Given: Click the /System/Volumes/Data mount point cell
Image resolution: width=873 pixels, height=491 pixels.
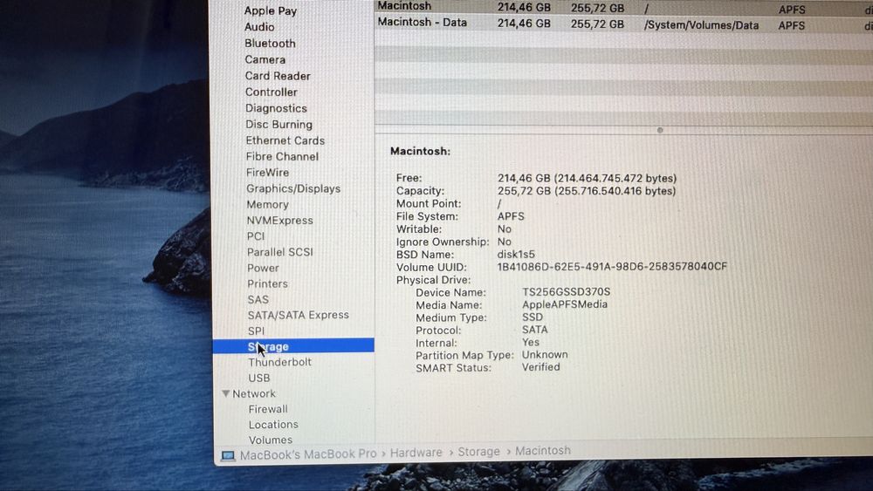Looking at the screenshot, I should point(701,25).
